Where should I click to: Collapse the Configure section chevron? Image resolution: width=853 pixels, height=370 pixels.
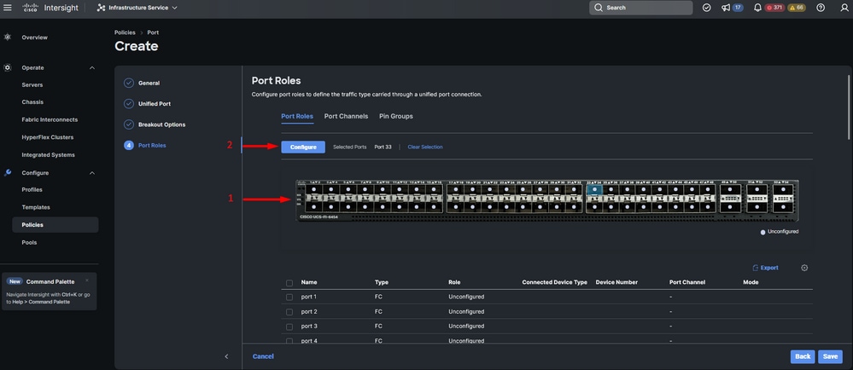[x=92, y=173]
